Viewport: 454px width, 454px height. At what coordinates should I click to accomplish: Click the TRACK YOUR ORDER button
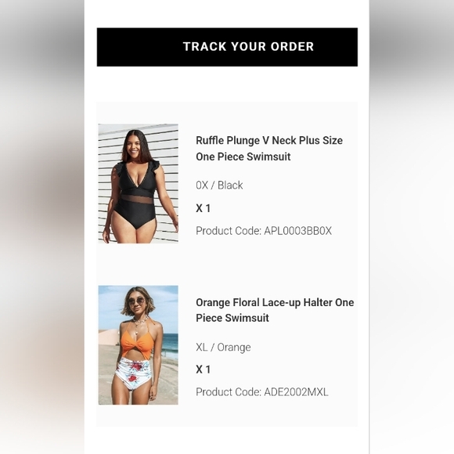point(227,47)
